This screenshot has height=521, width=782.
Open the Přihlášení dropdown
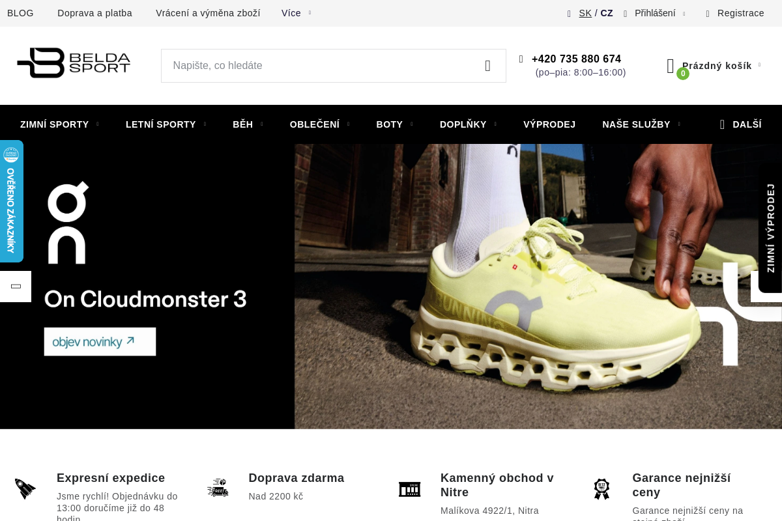(x=655, y=13)
